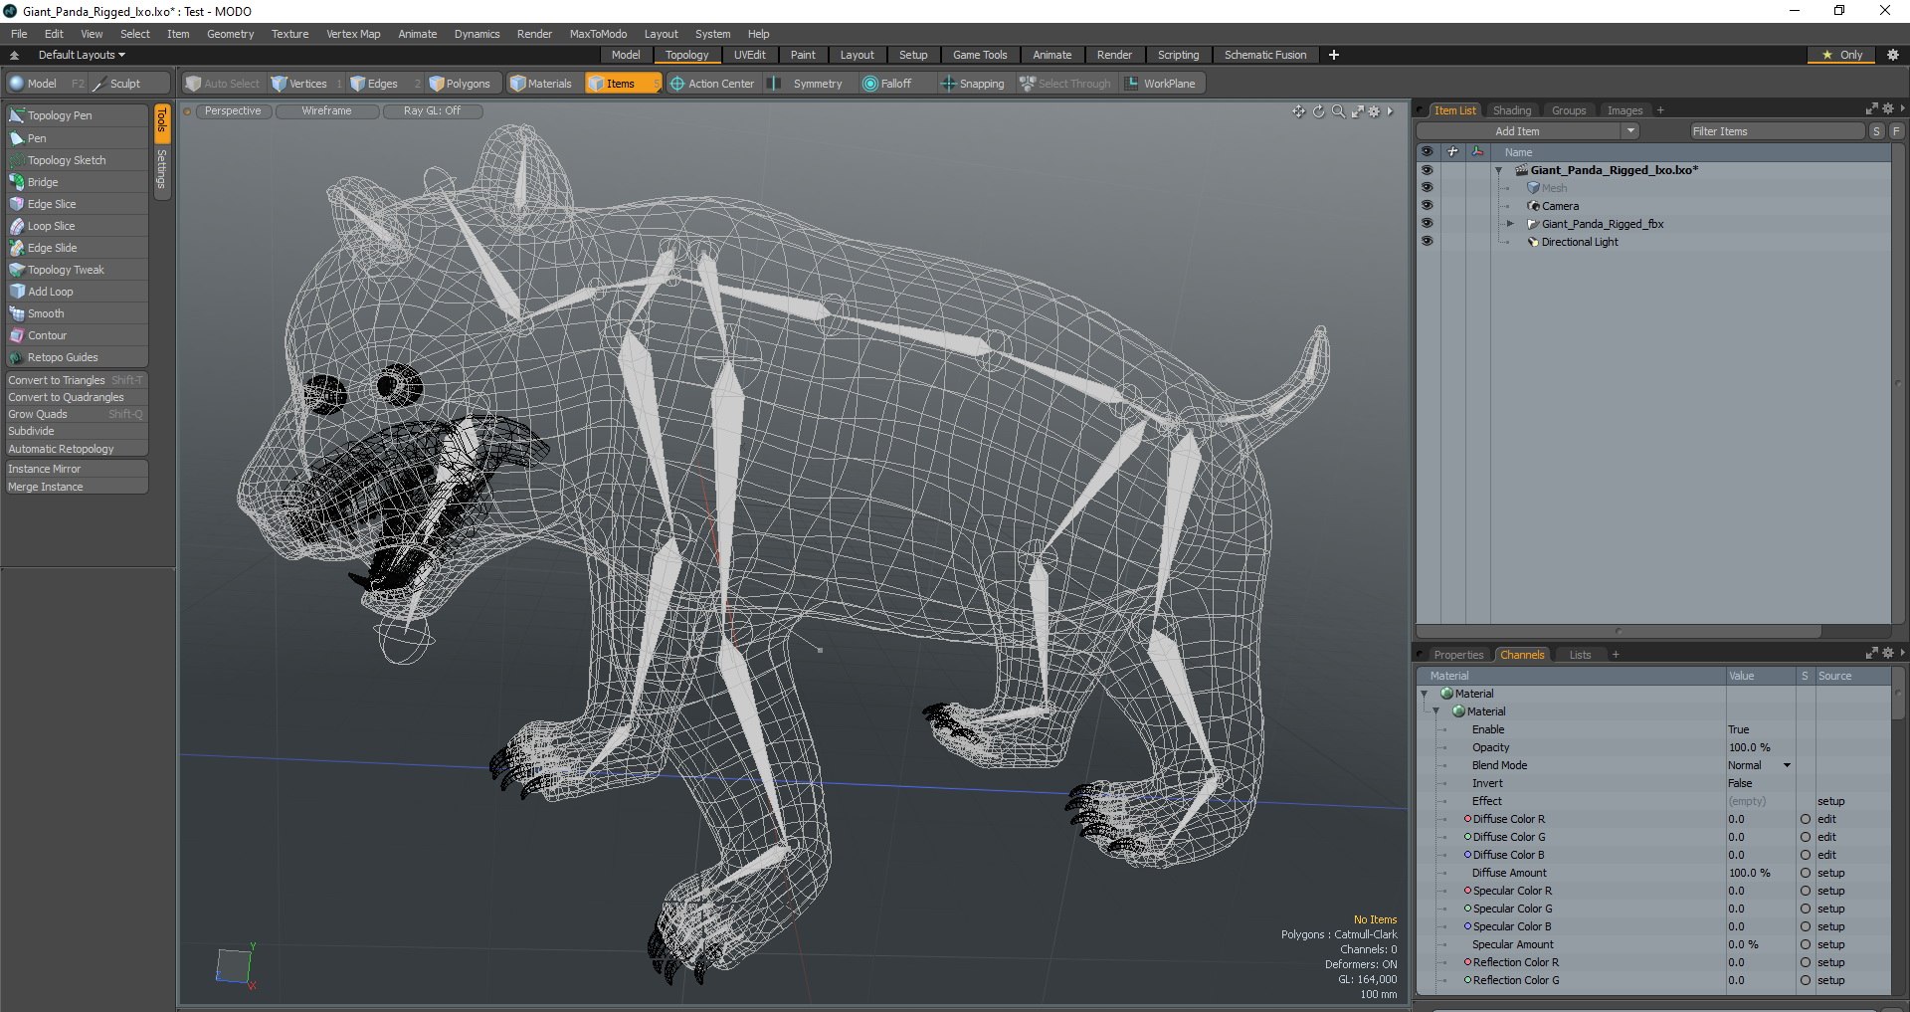The height and width of the screenshot is (1012, 1910).
Task: Open the Action Center options
Action: [712, 84]
